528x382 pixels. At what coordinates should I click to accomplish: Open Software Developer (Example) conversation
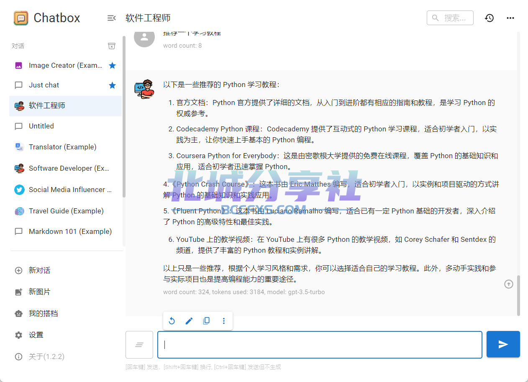(66, 168)
